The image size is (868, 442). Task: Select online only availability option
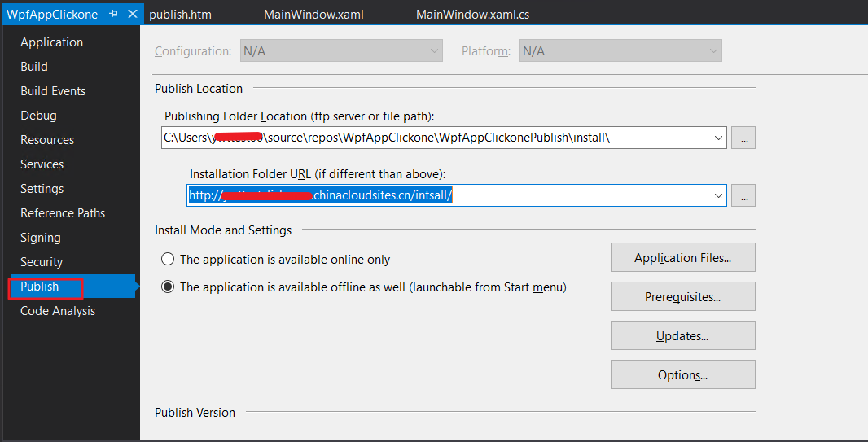coord(168,260)
